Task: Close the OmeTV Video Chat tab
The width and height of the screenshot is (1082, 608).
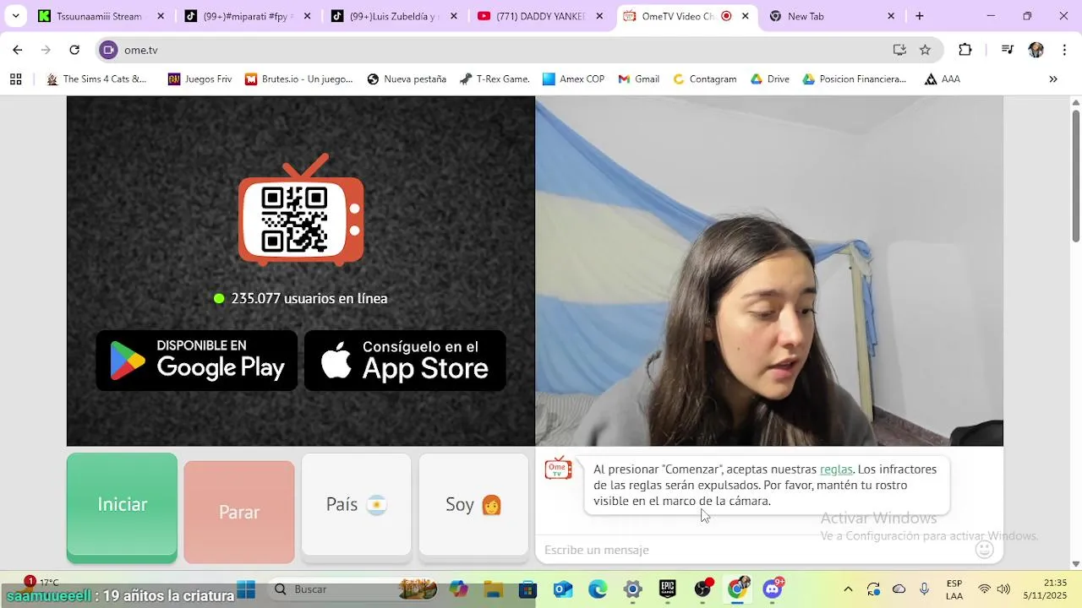Action: [x=745, y=16]
